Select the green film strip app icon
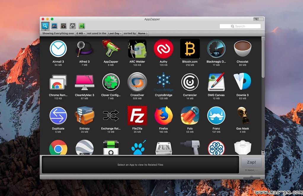This screenshot has width=303, height=196. coord(111,147)
